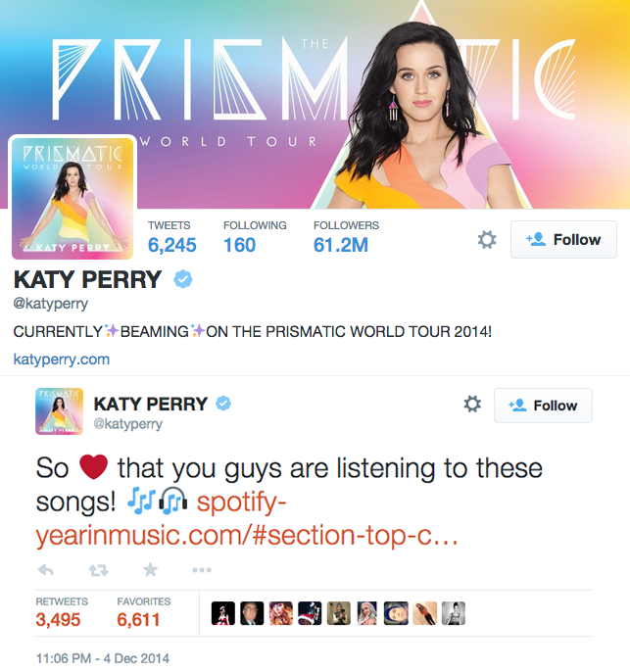The image size is (630, 671).
Task: Open the three-dots more options icon
Action: (202, 570)
